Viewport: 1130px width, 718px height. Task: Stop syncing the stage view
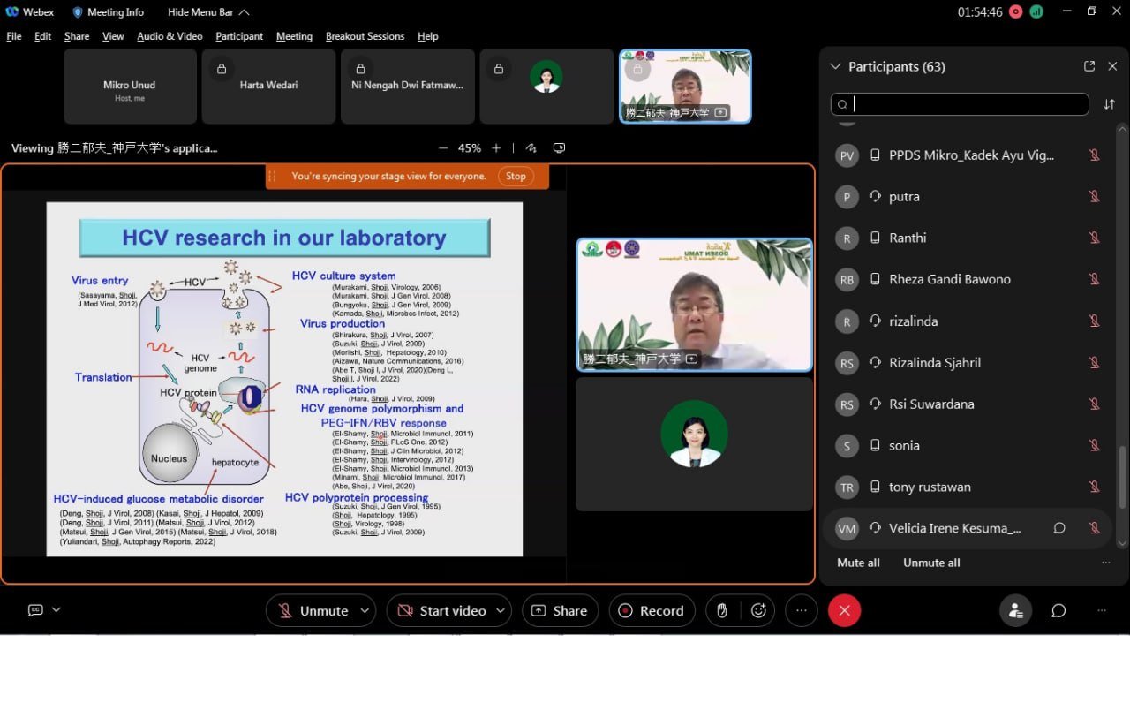(x=516, y=176)
